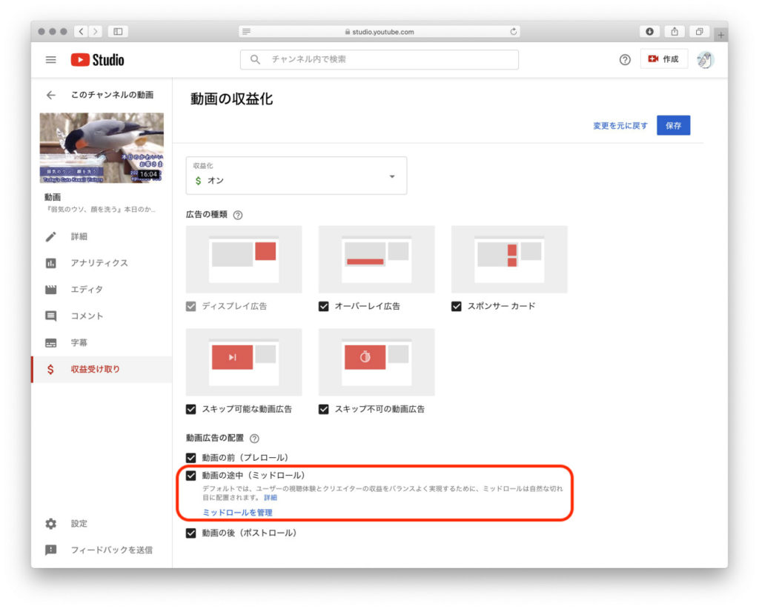Viewport: 759px width, 609px height.
Task: Open the hamburger menu in YouTube Studio
Action: 50,60
